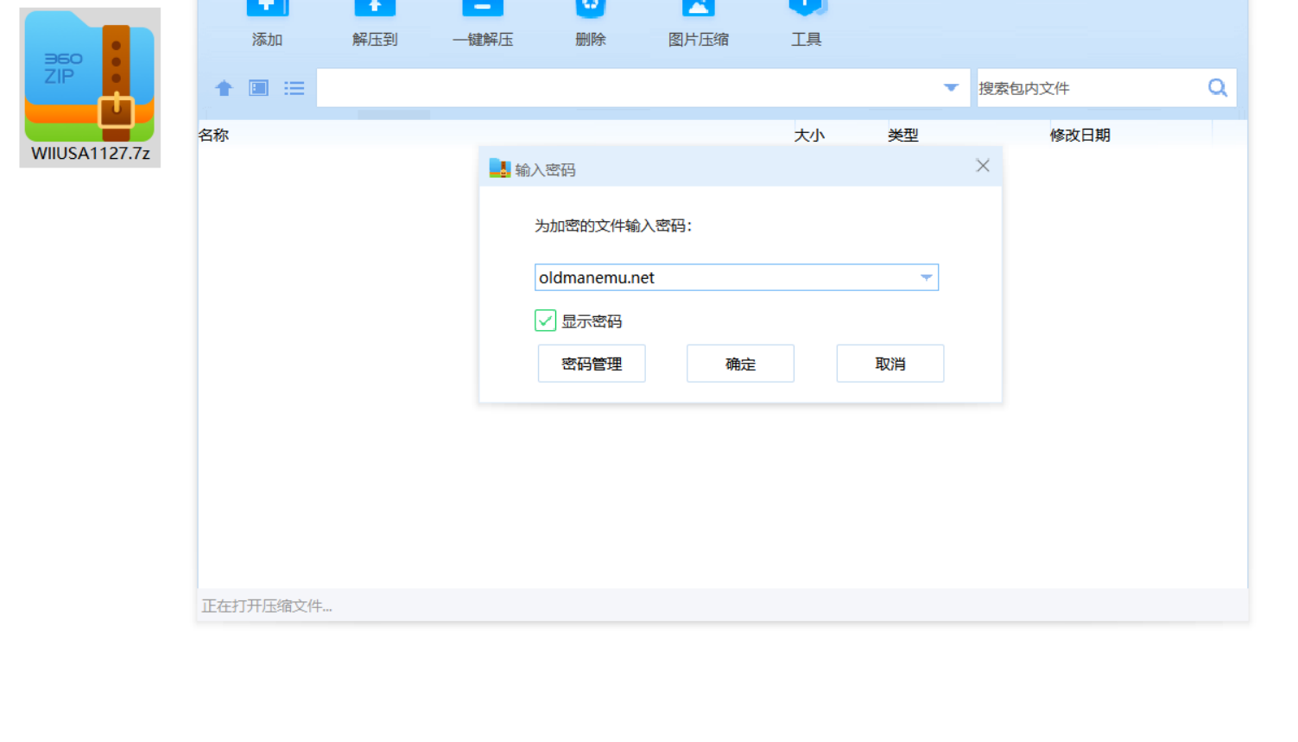Open the address bar dropdown arrow

[951, 87]
